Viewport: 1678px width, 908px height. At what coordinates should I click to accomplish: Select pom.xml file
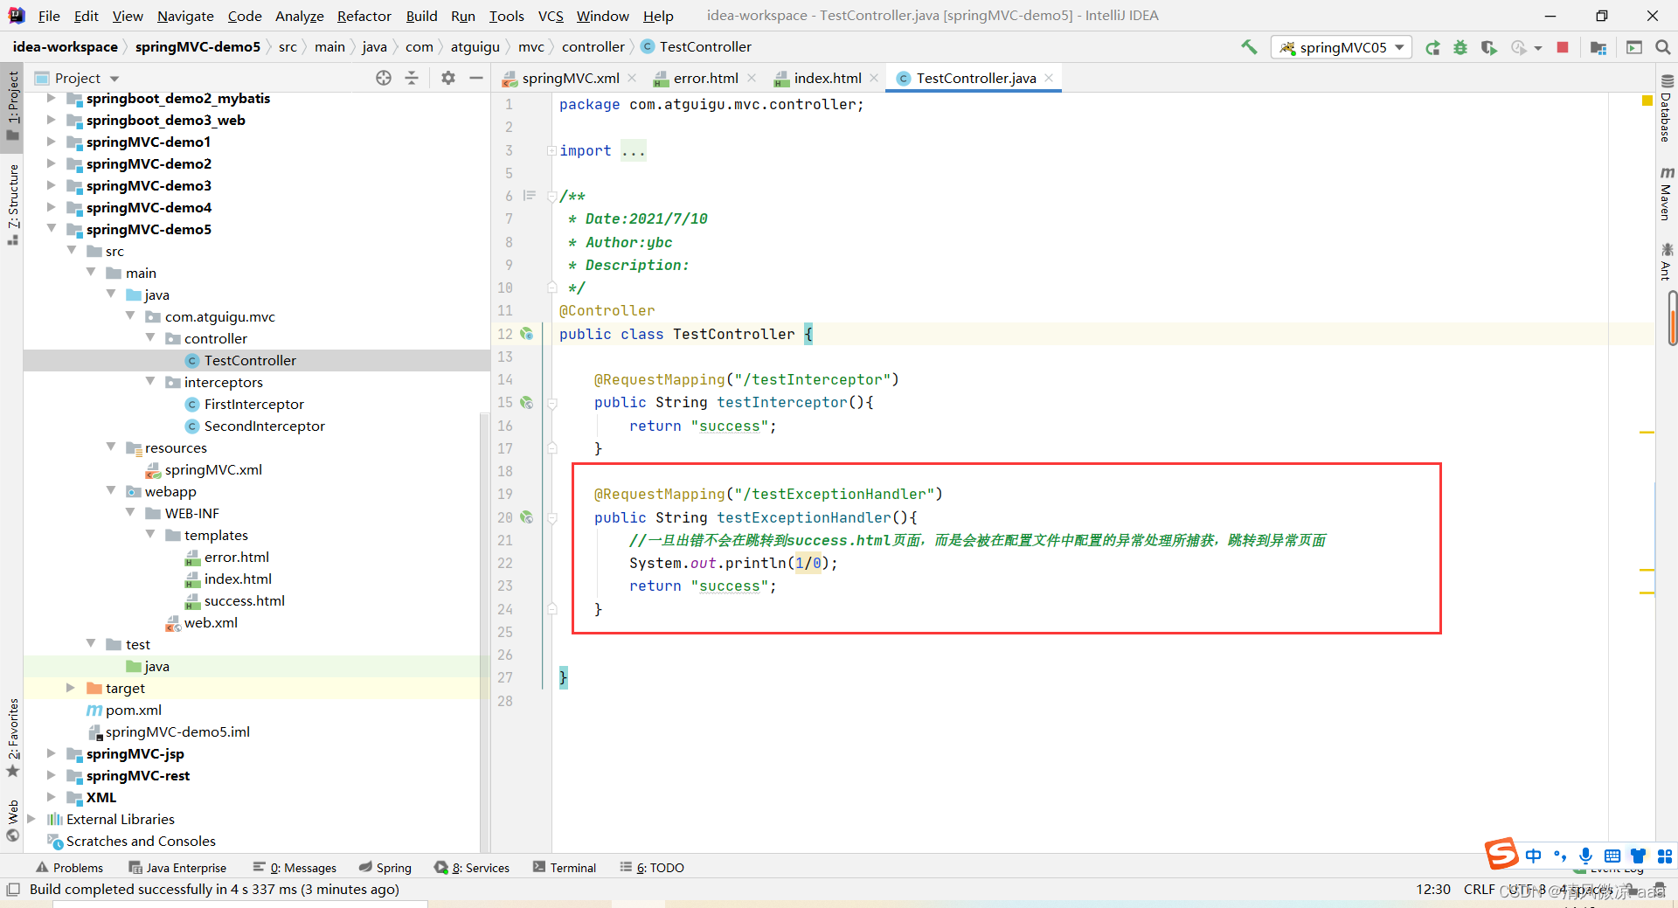click(x=133, y=710)
